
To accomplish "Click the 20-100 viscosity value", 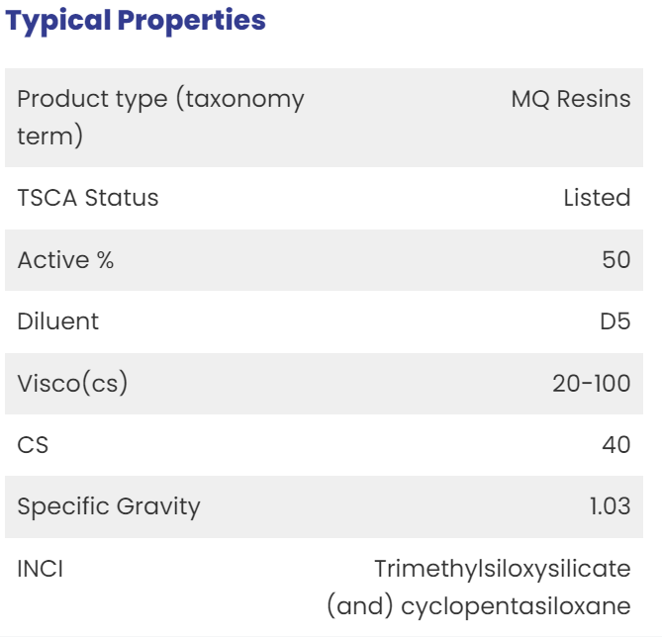I will [592, 384].
